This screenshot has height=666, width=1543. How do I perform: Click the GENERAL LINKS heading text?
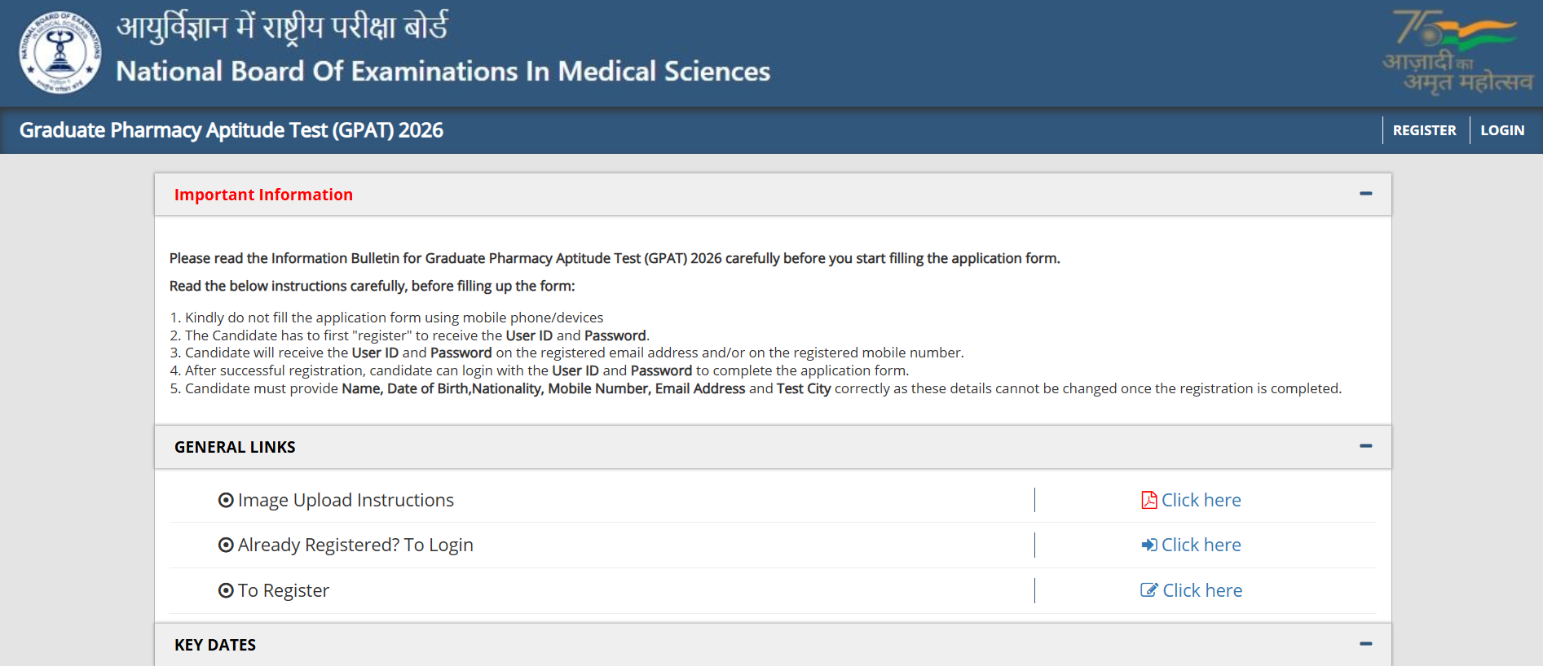[235, 447]
